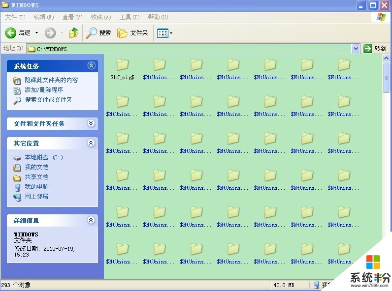Image resolution: width=392 pixels, height=291 pixels.
Task: Go to 本地磁盘 (C:) link
Action: click(44, 157)
